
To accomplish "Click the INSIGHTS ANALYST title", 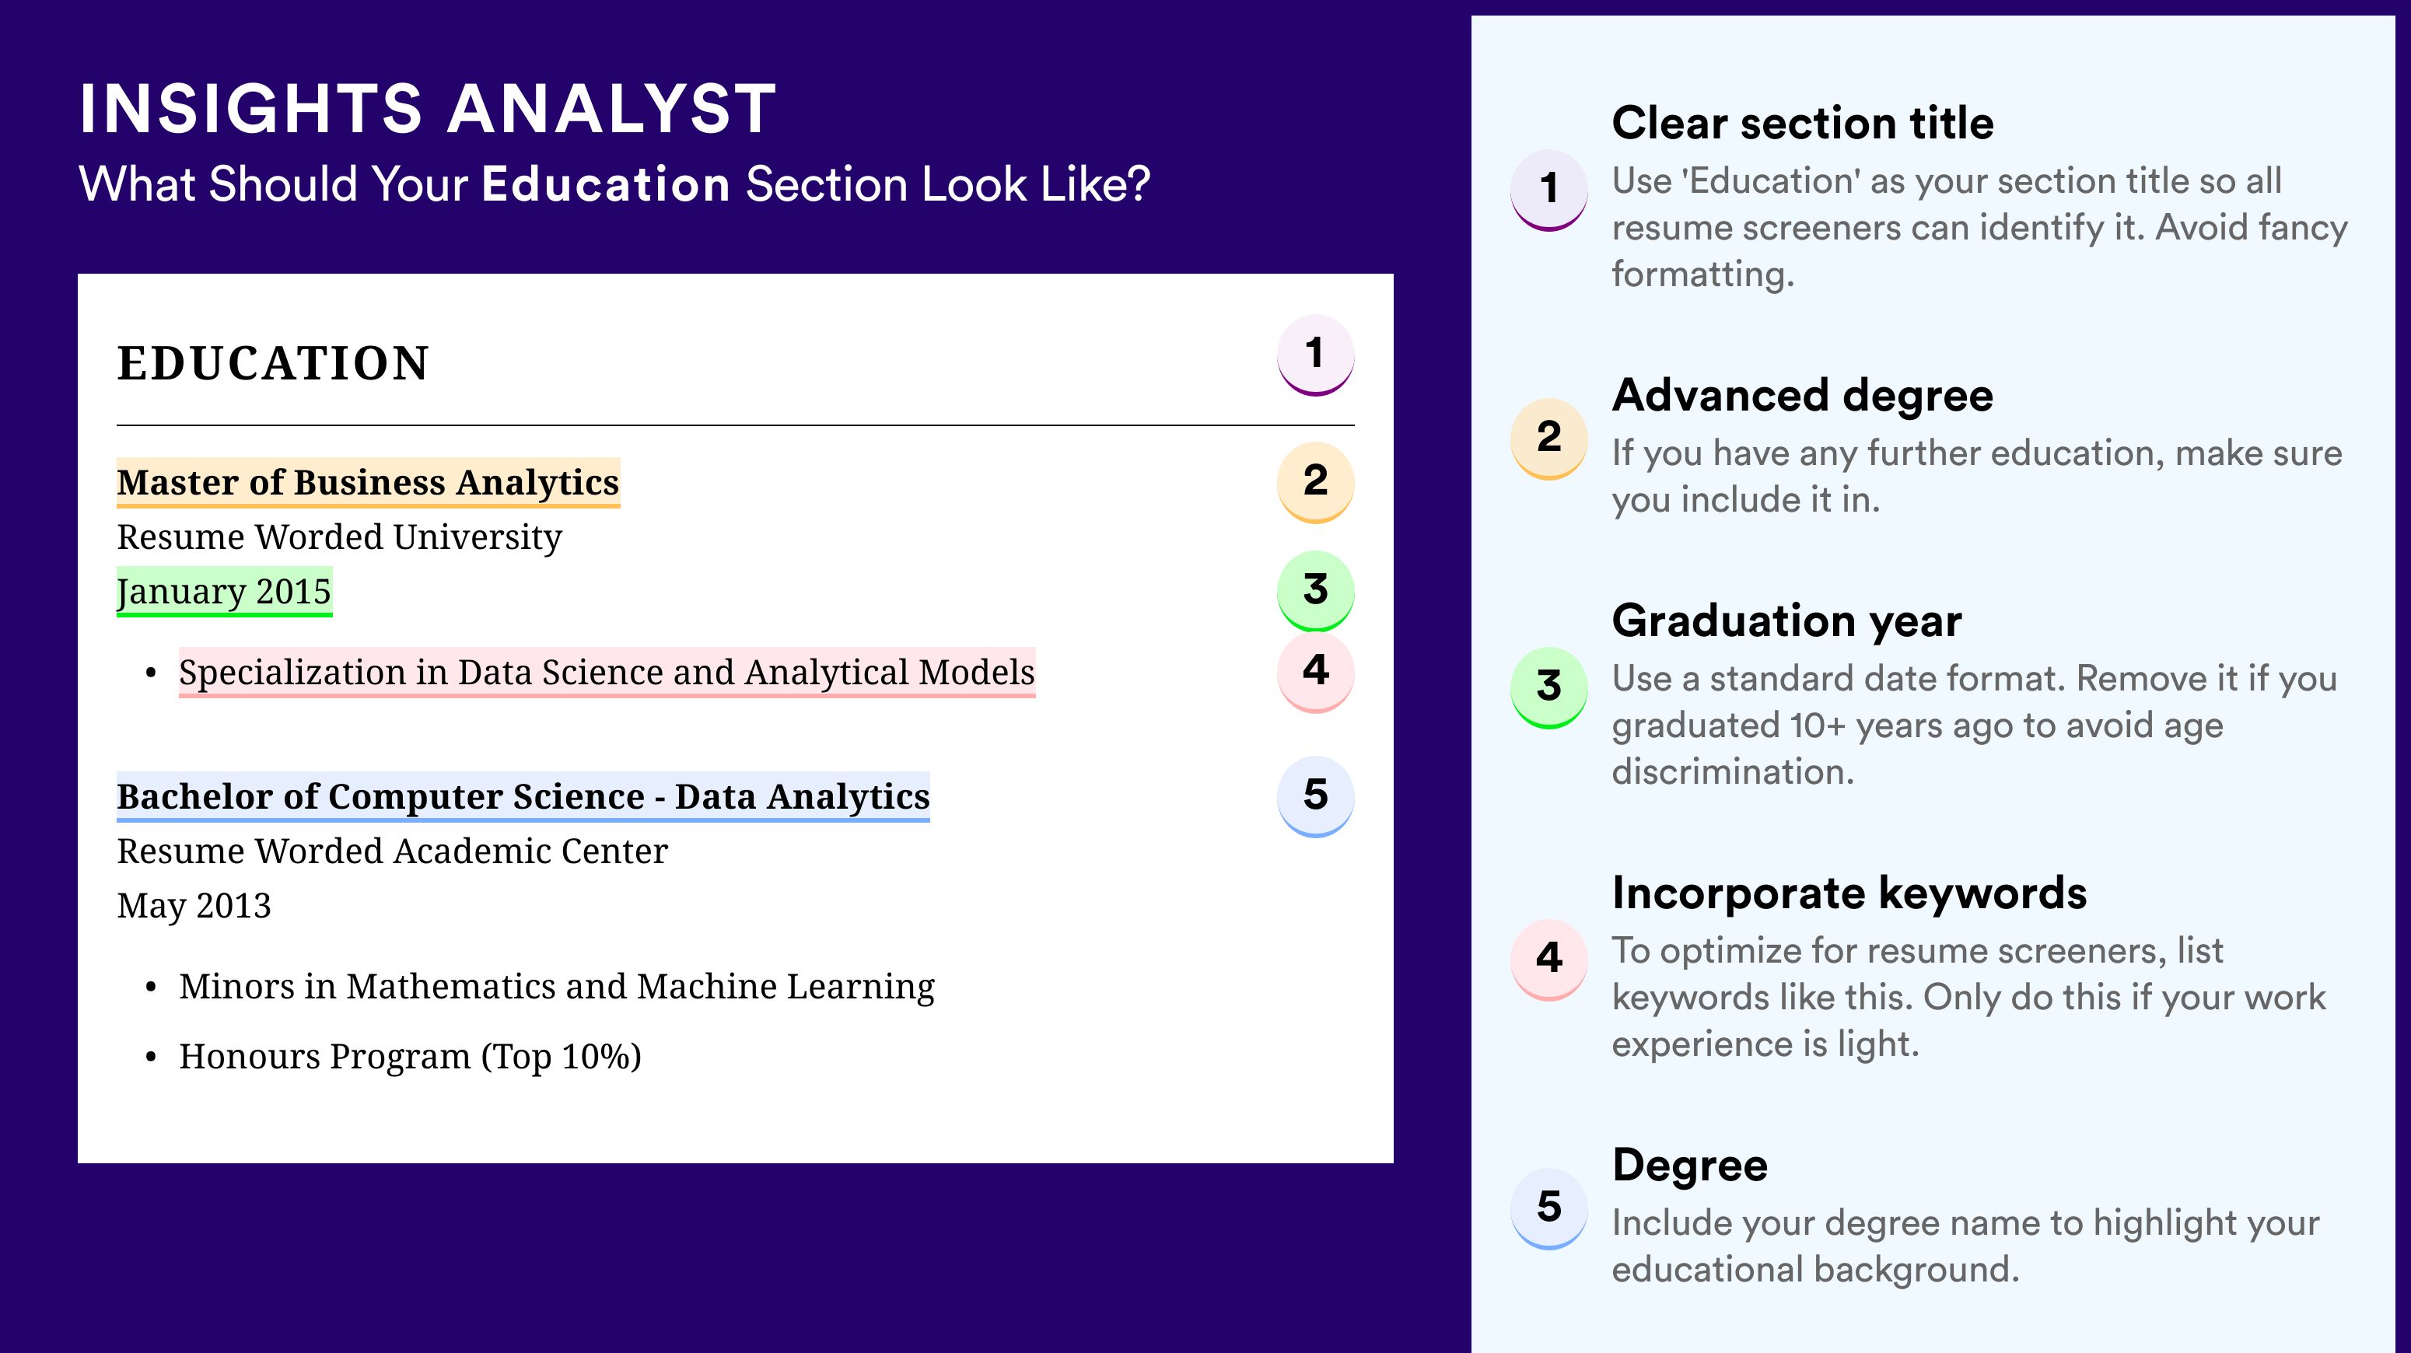I will pyautogui.click(x=428, y=109).
